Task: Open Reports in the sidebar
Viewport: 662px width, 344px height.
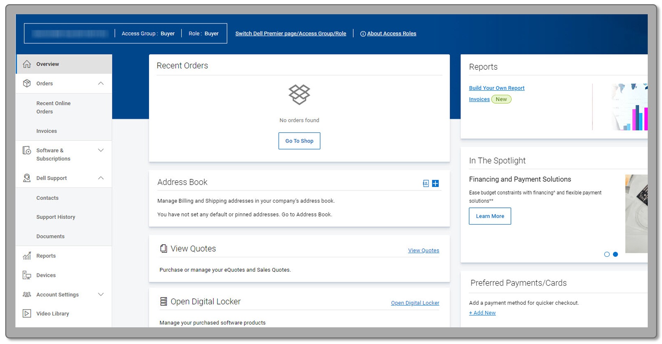Action: (46, 256)
